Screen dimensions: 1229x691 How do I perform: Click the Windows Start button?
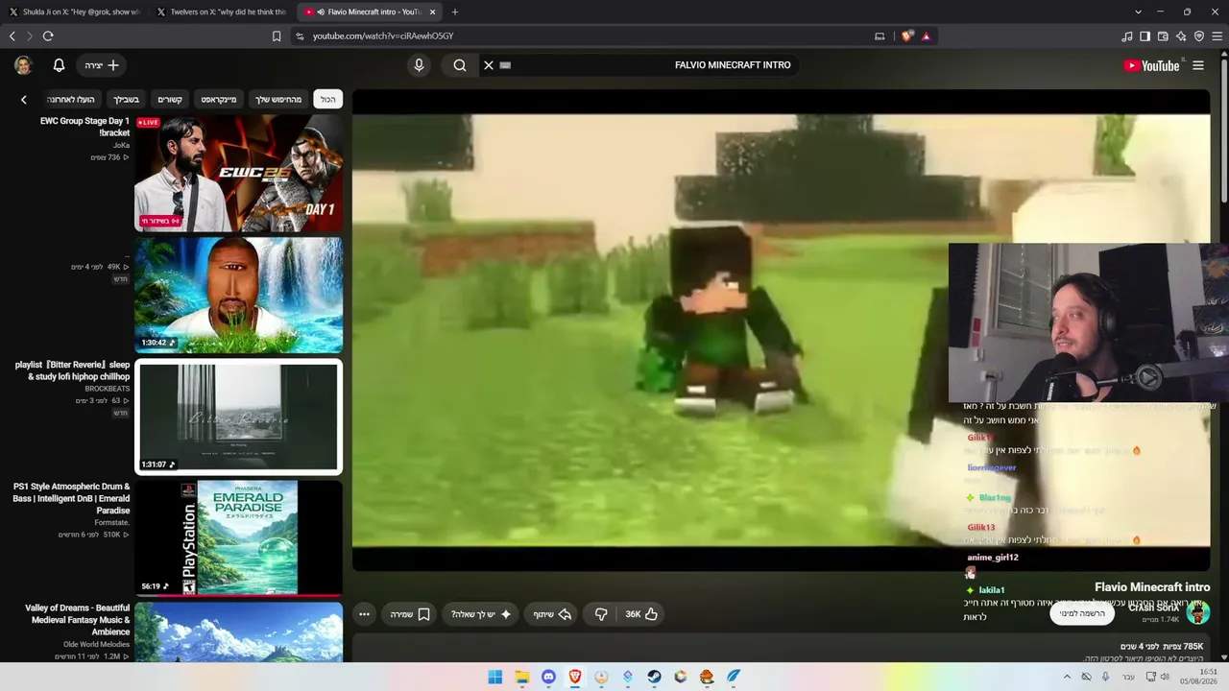pos(495,677)
